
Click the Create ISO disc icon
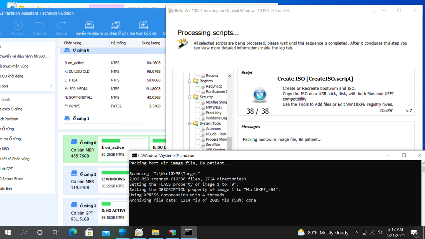[259, 95]
